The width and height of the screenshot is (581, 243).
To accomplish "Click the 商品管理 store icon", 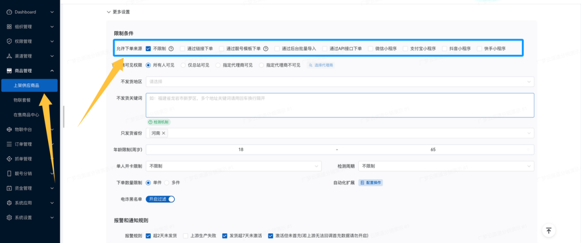I will 9,70.
